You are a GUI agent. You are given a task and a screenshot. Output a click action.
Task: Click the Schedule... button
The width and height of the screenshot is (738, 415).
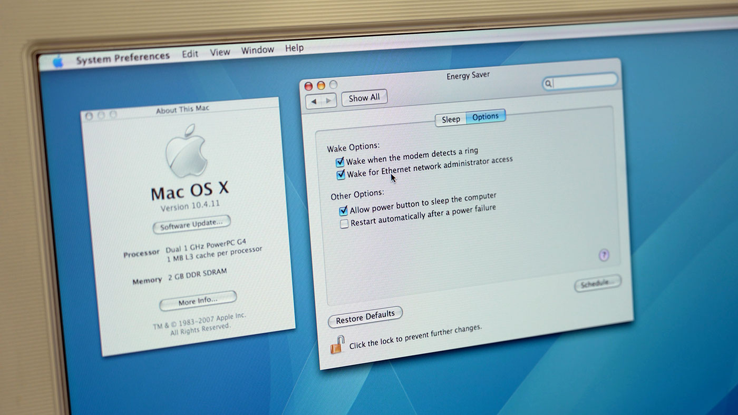point(598,283)
